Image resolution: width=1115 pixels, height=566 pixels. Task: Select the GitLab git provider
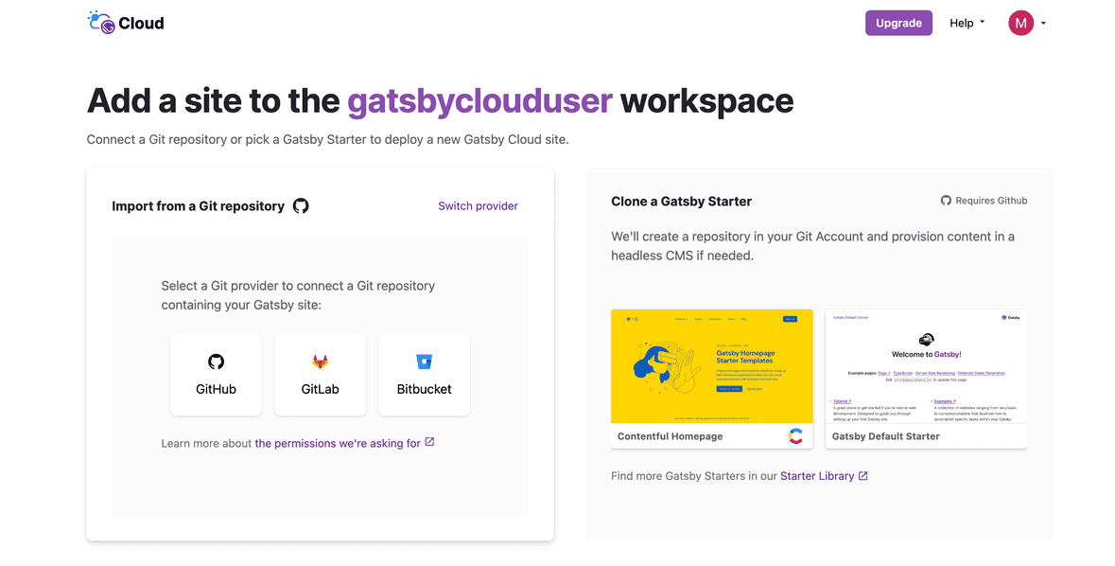point(320,374)
